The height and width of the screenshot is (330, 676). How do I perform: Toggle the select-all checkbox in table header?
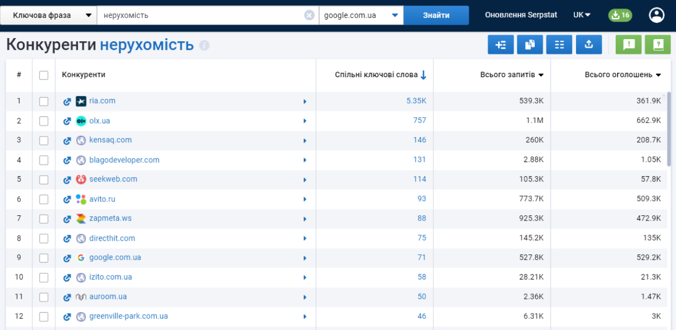(44, 75)
